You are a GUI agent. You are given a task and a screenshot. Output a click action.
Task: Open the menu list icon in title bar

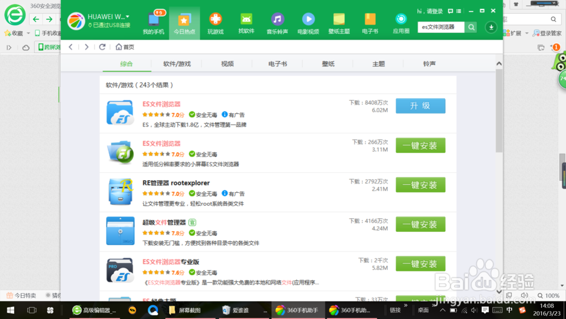pos(458,11)
